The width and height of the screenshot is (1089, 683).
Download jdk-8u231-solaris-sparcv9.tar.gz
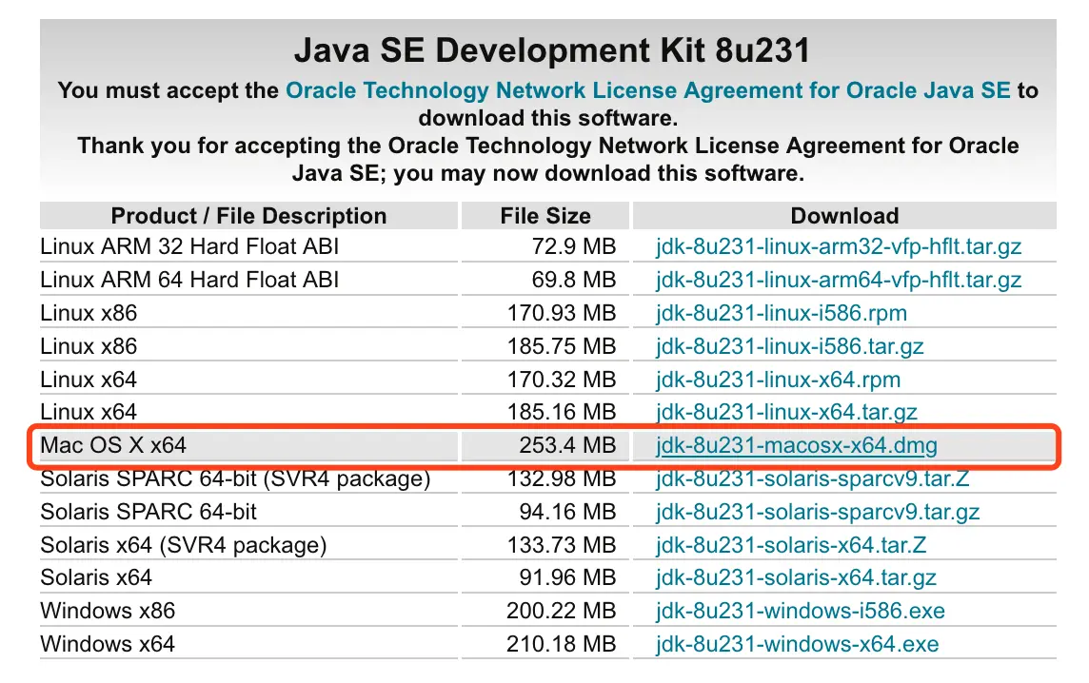pyautogui.click(x=818, y=512)
